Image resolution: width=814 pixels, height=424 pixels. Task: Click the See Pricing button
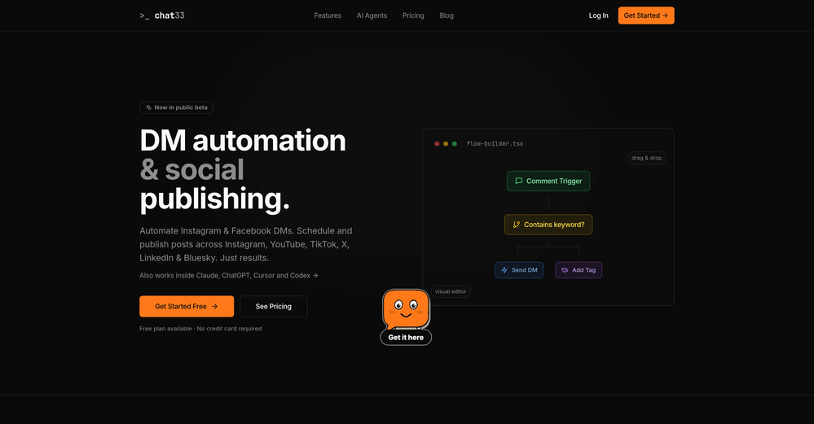tap(274, 306)
